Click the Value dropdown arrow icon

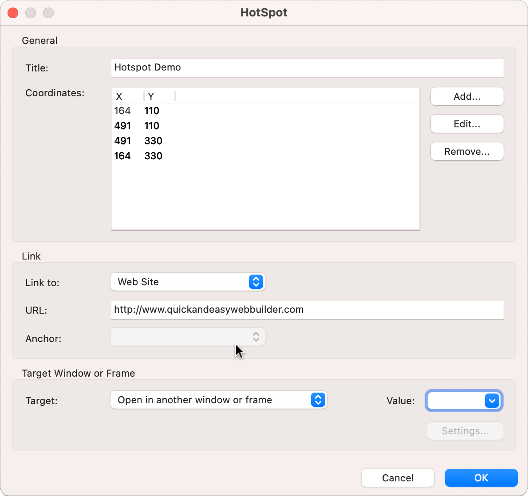click(492, 401)
